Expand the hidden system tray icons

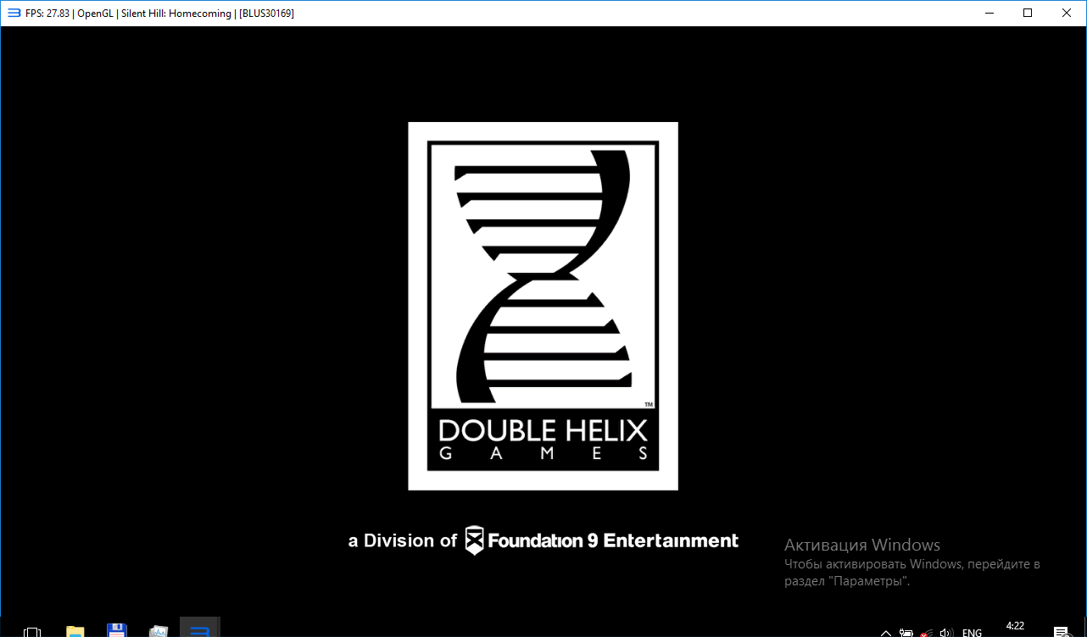pos(886,633)
